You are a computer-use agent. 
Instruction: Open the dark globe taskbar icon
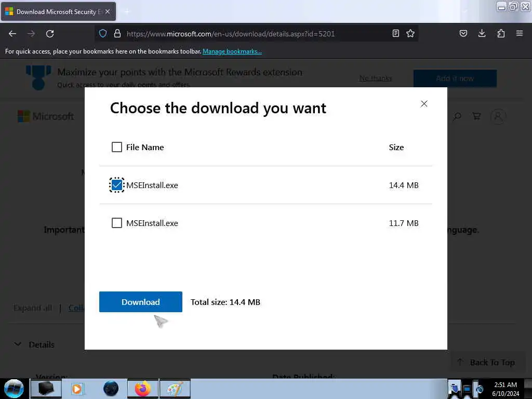click(111, 389)
